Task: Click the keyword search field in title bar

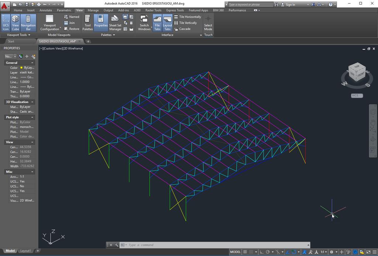Action: coord(251,4)
